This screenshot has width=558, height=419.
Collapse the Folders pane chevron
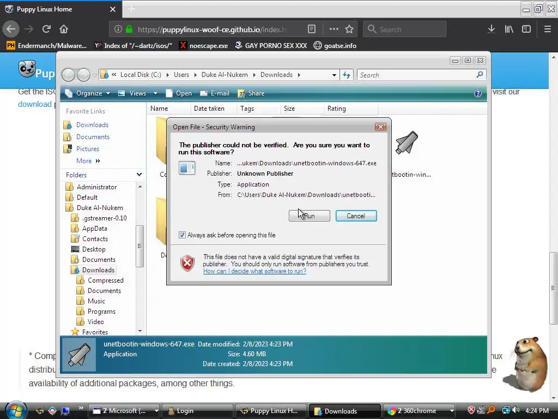(x=139, y=175)
